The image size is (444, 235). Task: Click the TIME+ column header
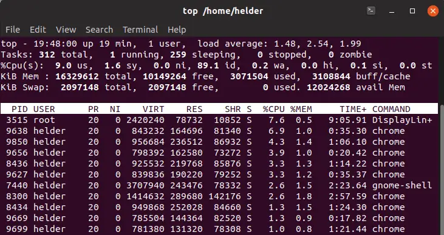pos(353,109)
